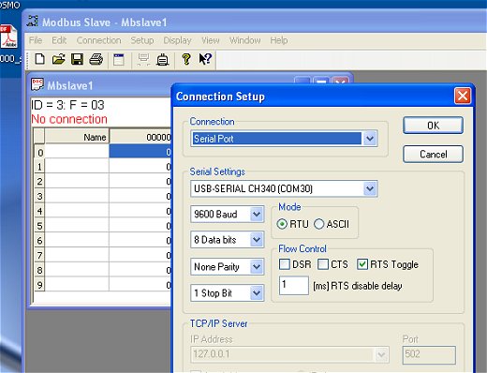Click the 'ID = 3: F = 03' text
The height and width of the screenshot is (373, 487).
[67, 105]
